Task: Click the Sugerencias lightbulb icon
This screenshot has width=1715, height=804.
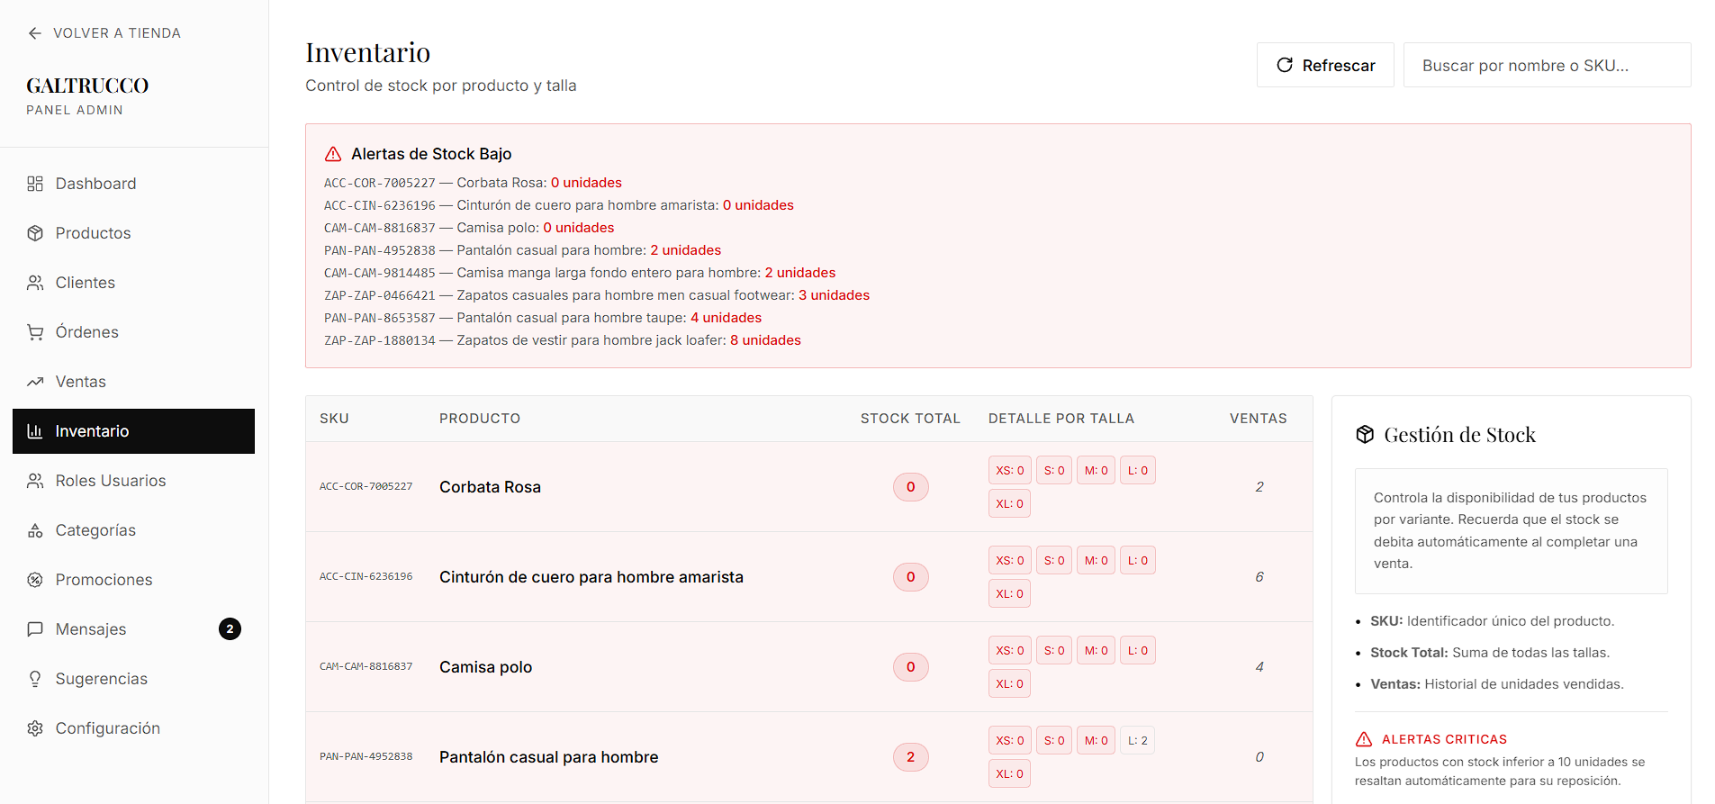Action: pos(35,679)
